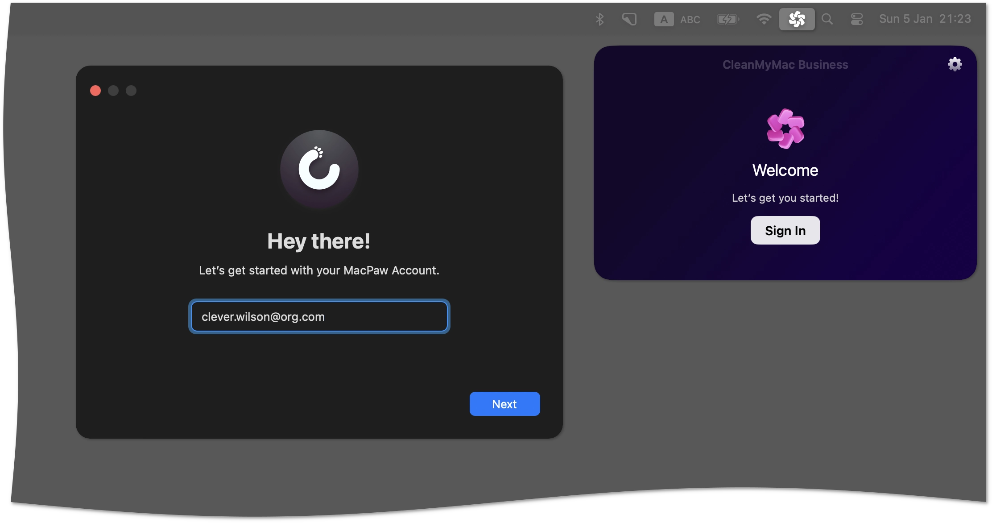Open Control Center in menu bar
This screenshot has width=992, height=523.
(x=856, y=19)
